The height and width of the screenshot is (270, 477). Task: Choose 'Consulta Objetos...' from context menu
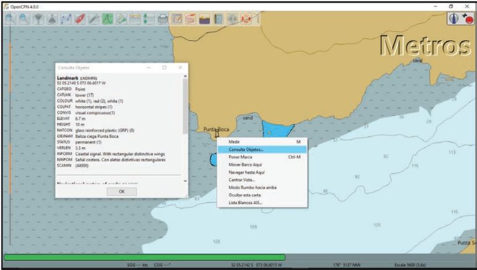tap(246, 150)
